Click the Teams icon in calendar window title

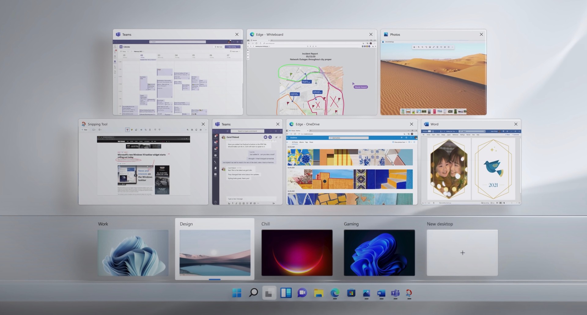tap(118, 34)
